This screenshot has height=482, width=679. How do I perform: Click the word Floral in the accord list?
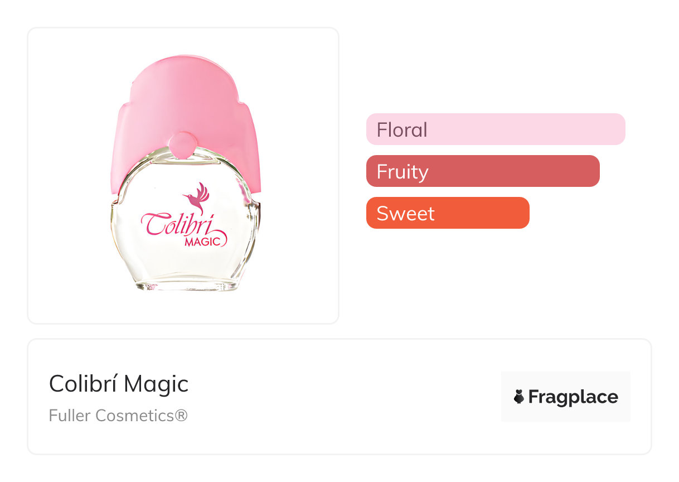(x=402, y=130)
